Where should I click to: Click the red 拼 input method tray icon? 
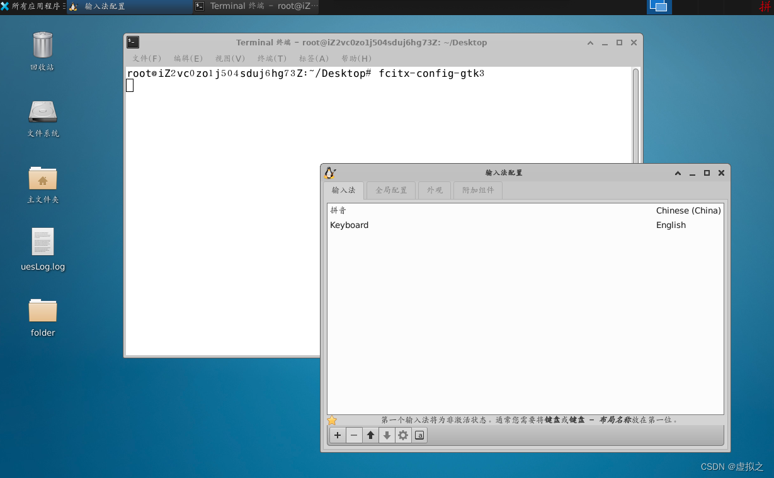(765, 7)
